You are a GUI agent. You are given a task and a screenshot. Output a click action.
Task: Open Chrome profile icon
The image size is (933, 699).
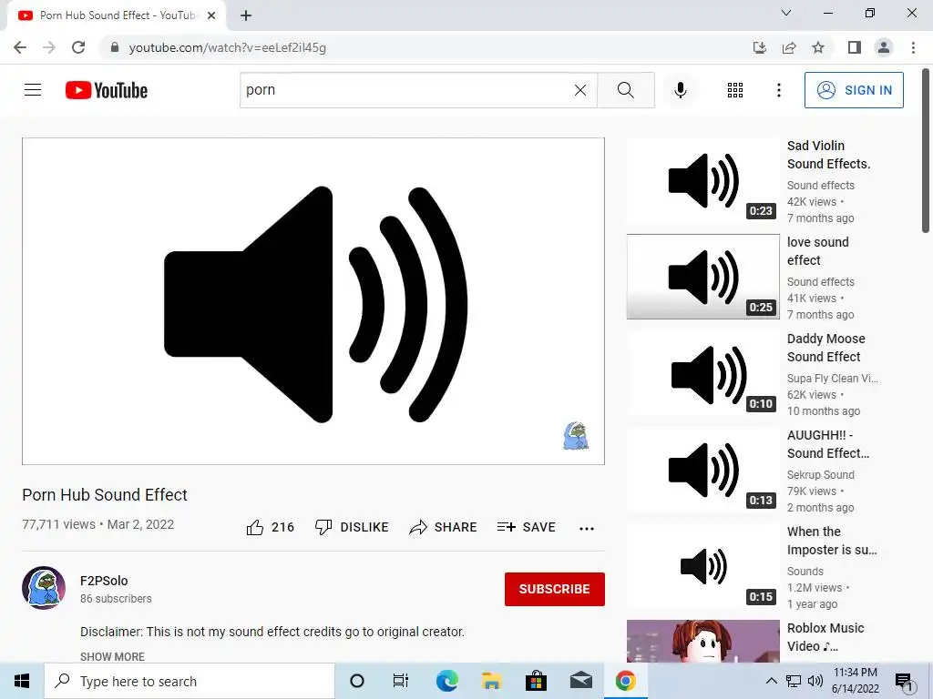tap(884, 47)
